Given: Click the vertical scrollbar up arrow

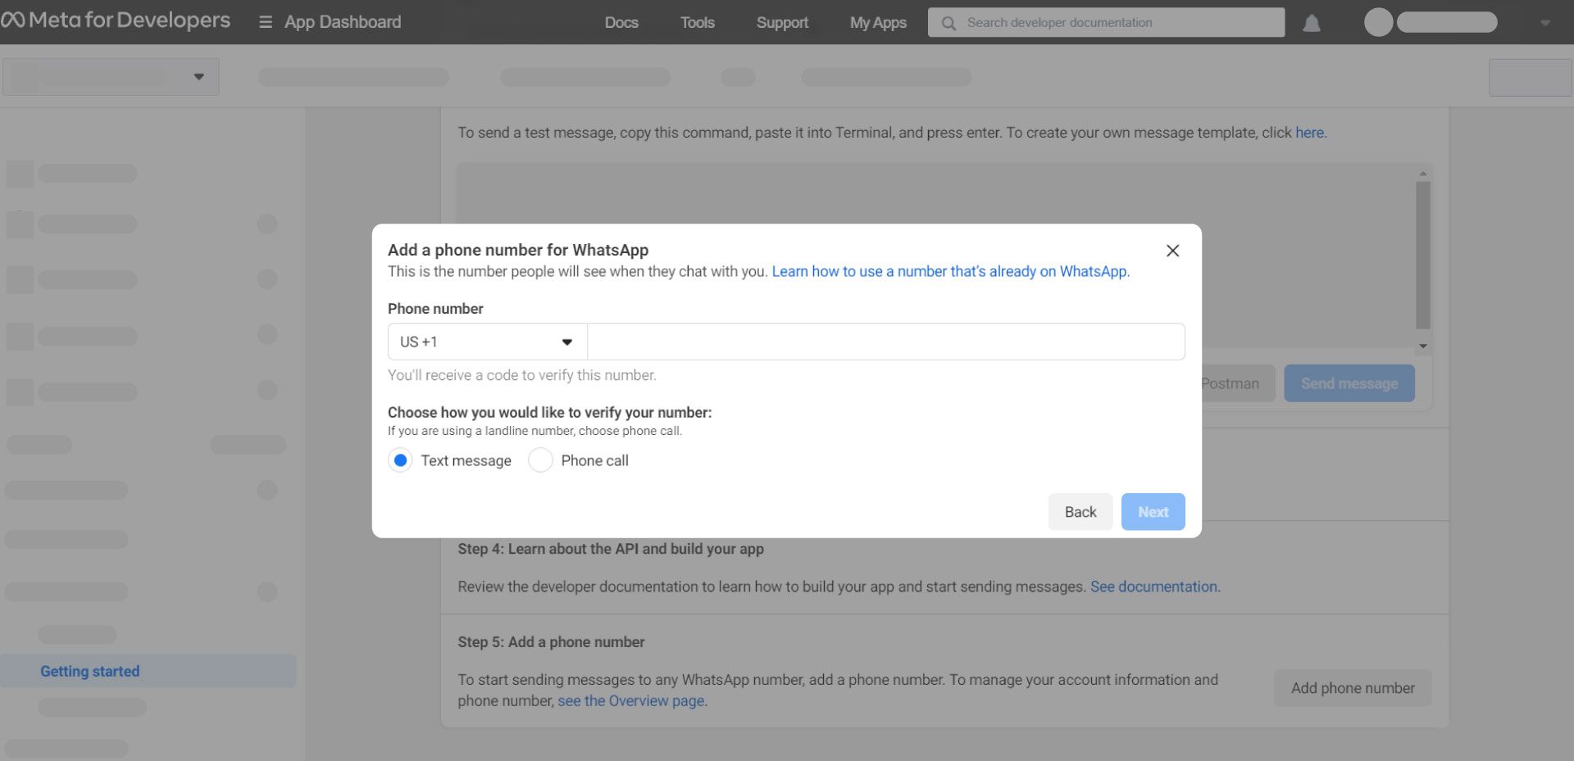Looking at the screenshot, I should (x=1423, y=172).
